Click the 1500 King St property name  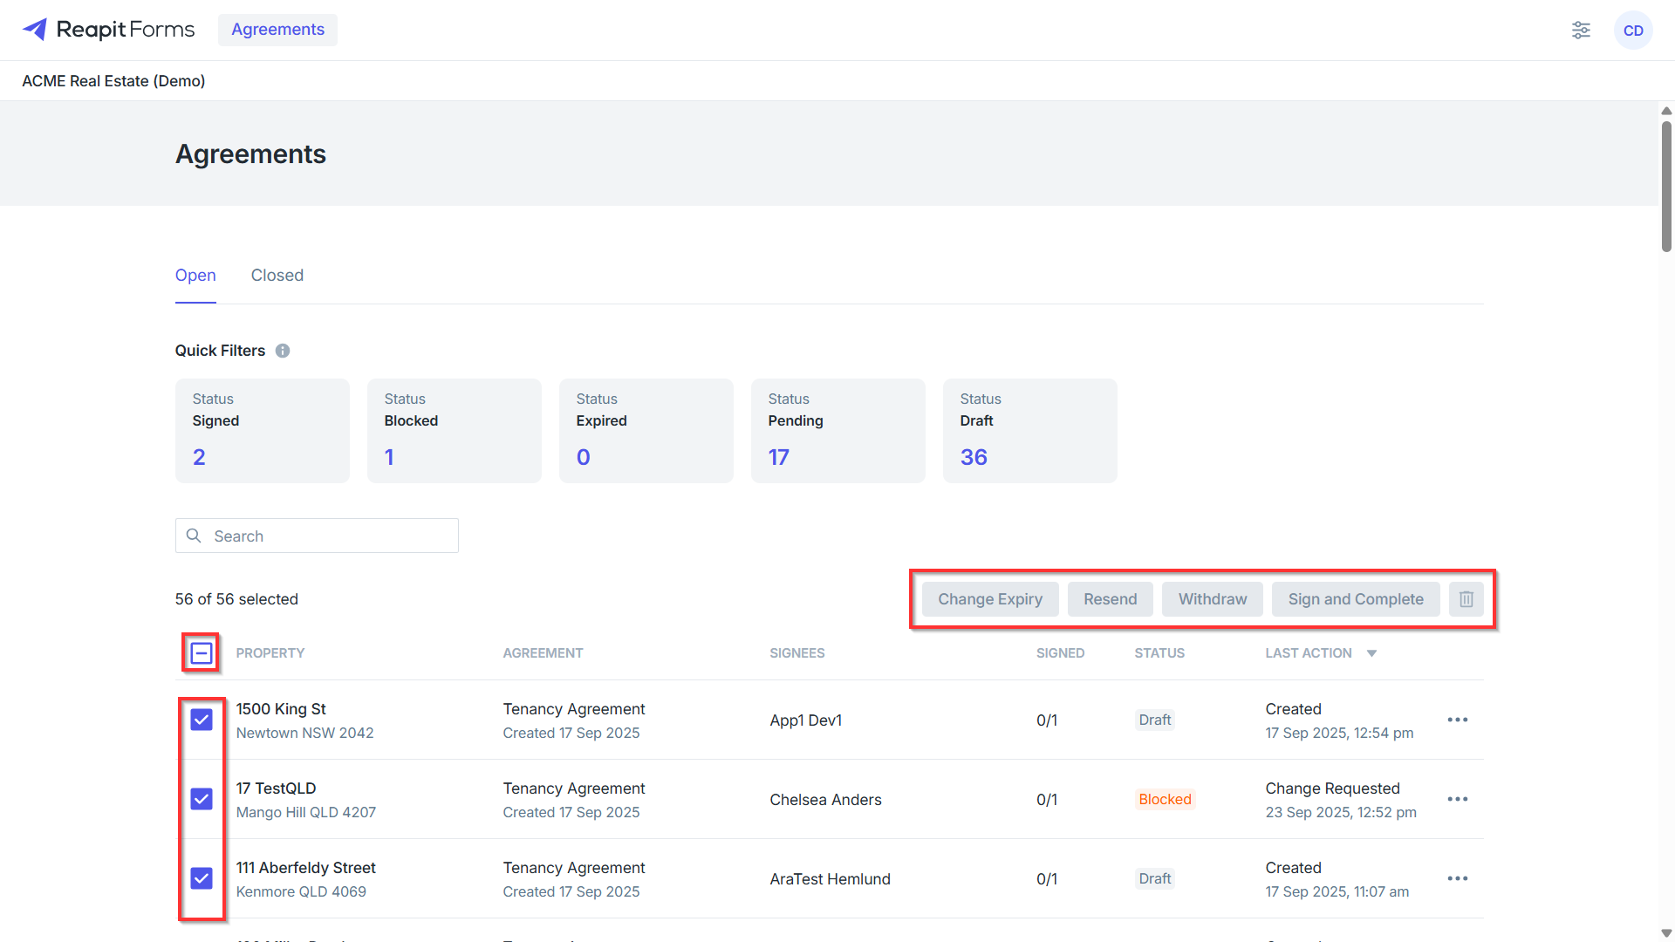[x=281, y=709]
